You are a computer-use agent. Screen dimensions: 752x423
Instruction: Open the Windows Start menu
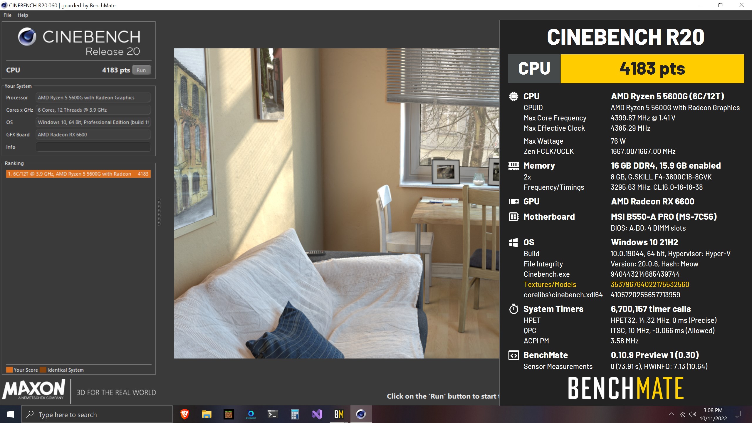[11, 414]
